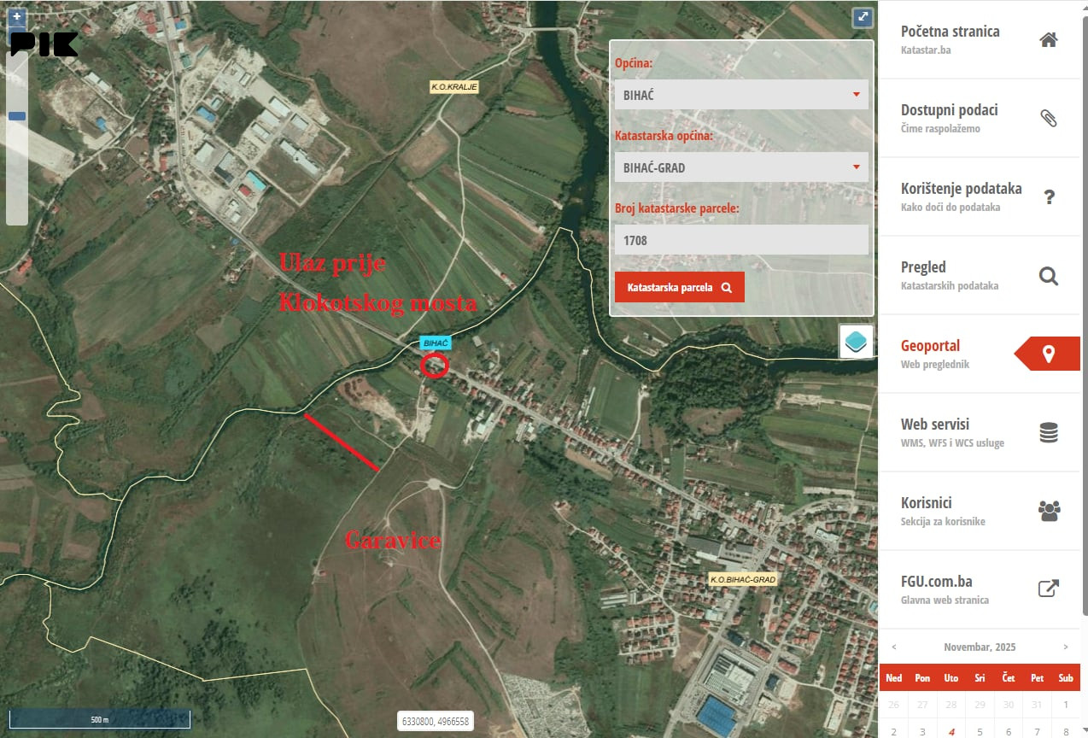Open the Katastarska općina dropdown BIHAĆ-GRAD
The image size is (1088, 738).
(741, 167)
